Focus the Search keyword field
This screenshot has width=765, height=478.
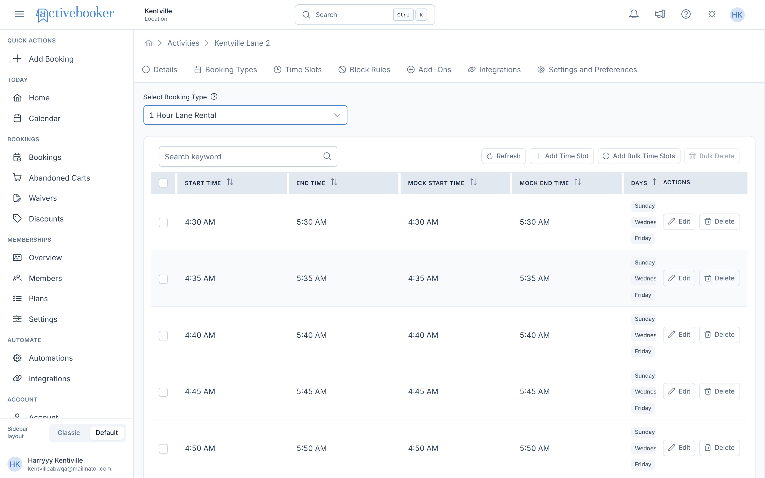tap(238, 156)
